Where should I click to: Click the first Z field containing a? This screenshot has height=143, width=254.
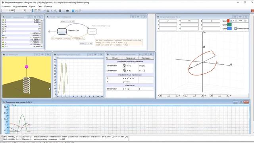pyautogui.click(x=211, y=21)
